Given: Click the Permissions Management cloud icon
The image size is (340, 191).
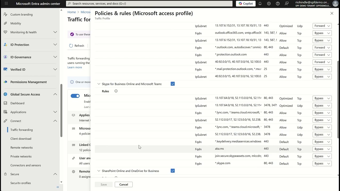Looking at the screenshot, I should pyautogui.click(x=5, y=82).
